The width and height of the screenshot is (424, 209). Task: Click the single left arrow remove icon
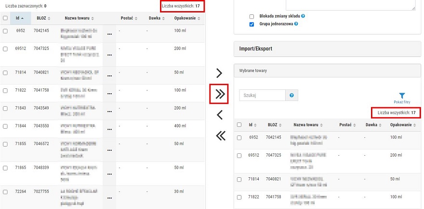coord(219,115)
